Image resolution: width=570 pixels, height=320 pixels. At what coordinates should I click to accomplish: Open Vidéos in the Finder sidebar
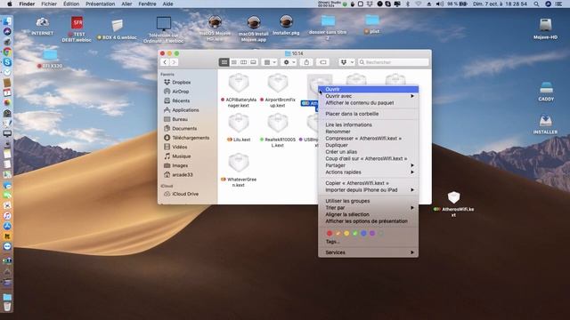(180, 147)
